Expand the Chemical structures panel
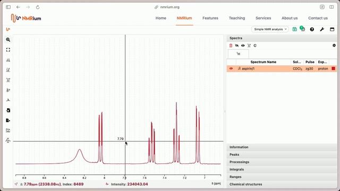This screenshot has width=340, height=191. [282, 184]
